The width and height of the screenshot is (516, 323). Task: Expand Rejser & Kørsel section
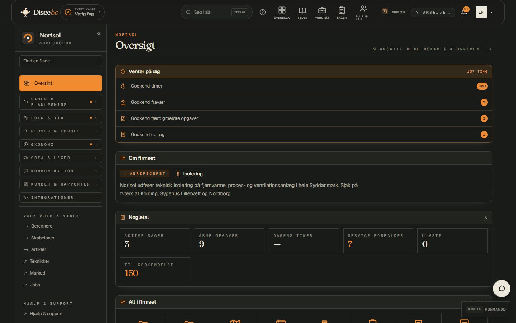point(61,131)
